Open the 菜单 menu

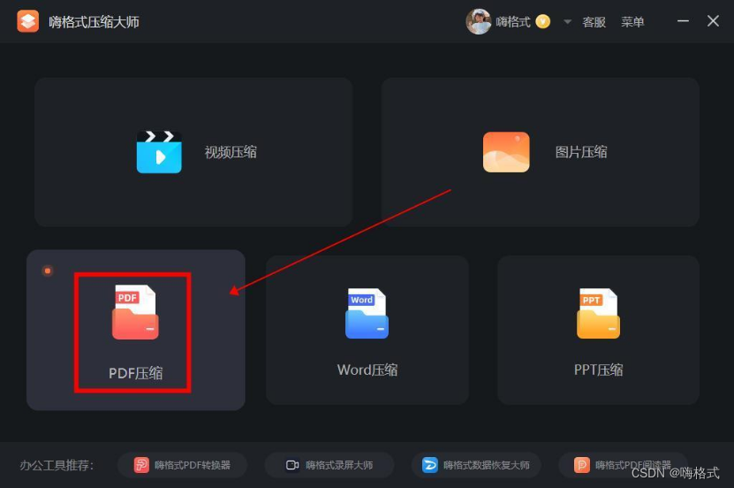coord(632,21)
